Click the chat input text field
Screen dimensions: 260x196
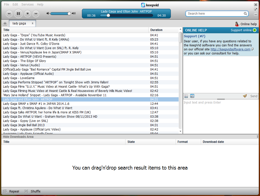tap(221, 117)
